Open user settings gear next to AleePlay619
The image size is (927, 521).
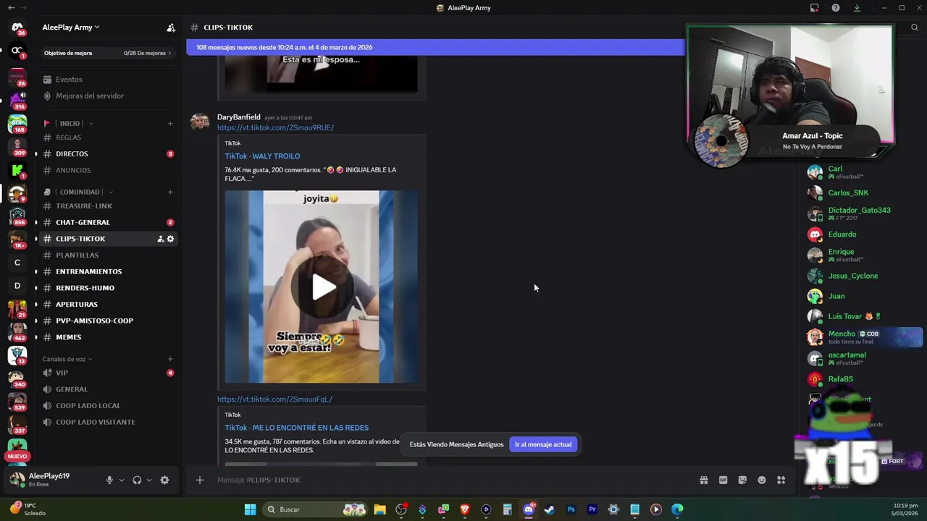tap(164, 480)
